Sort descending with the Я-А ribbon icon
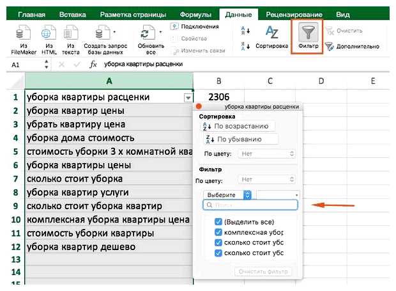 [245, 46]
